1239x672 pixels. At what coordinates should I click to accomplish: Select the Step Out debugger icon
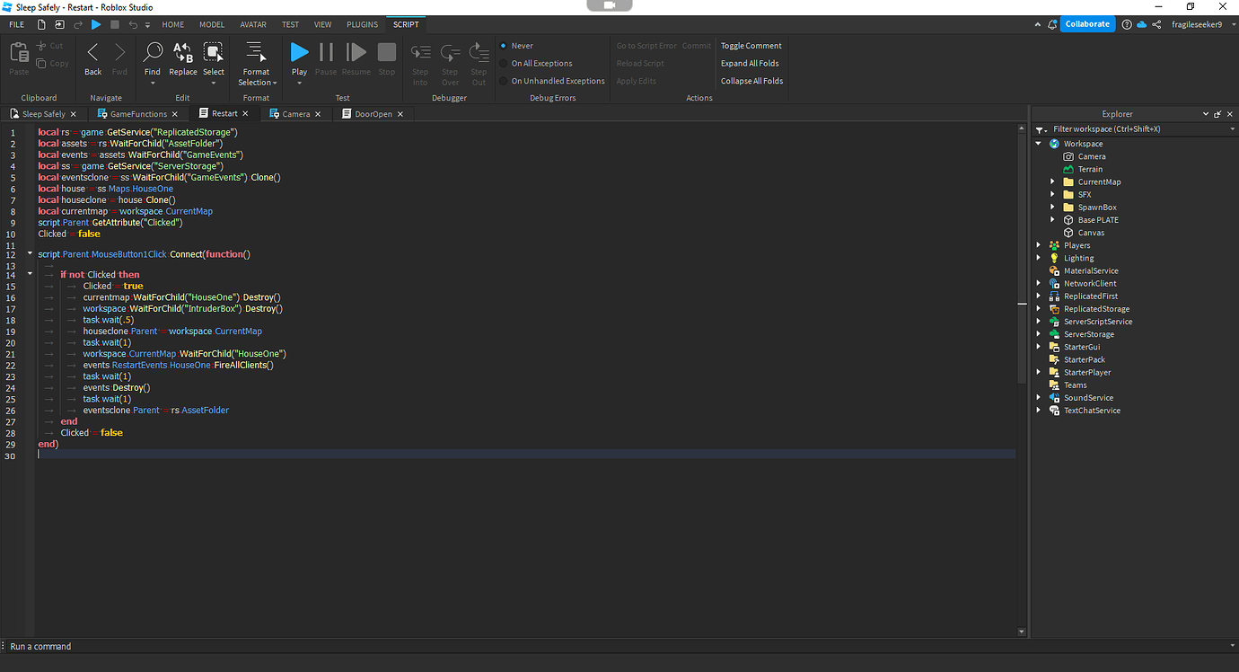(x=479, y=54)
